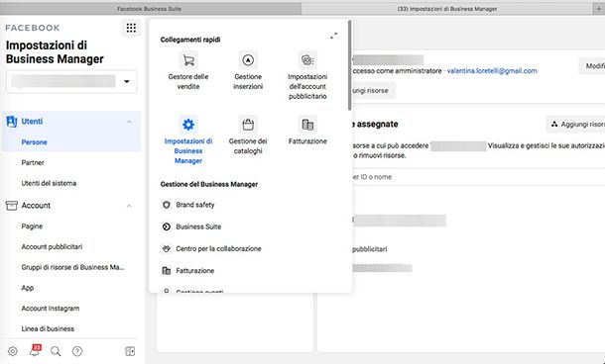605x364 pixels.
Task: Click the FACEBOOK logo text
Action: [33, 28]
